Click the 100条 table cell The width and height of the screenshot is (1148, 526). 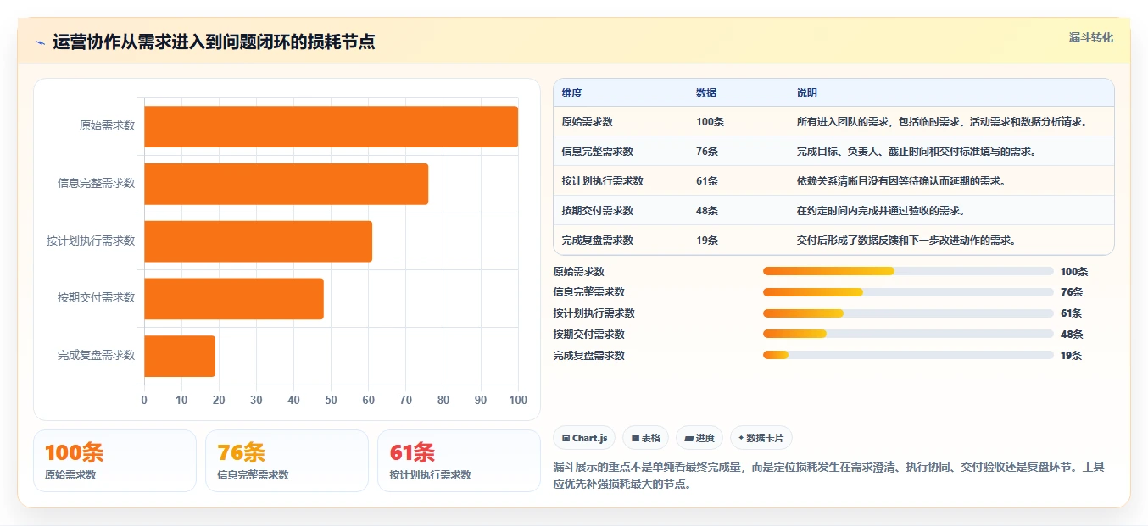pos(710,122)
